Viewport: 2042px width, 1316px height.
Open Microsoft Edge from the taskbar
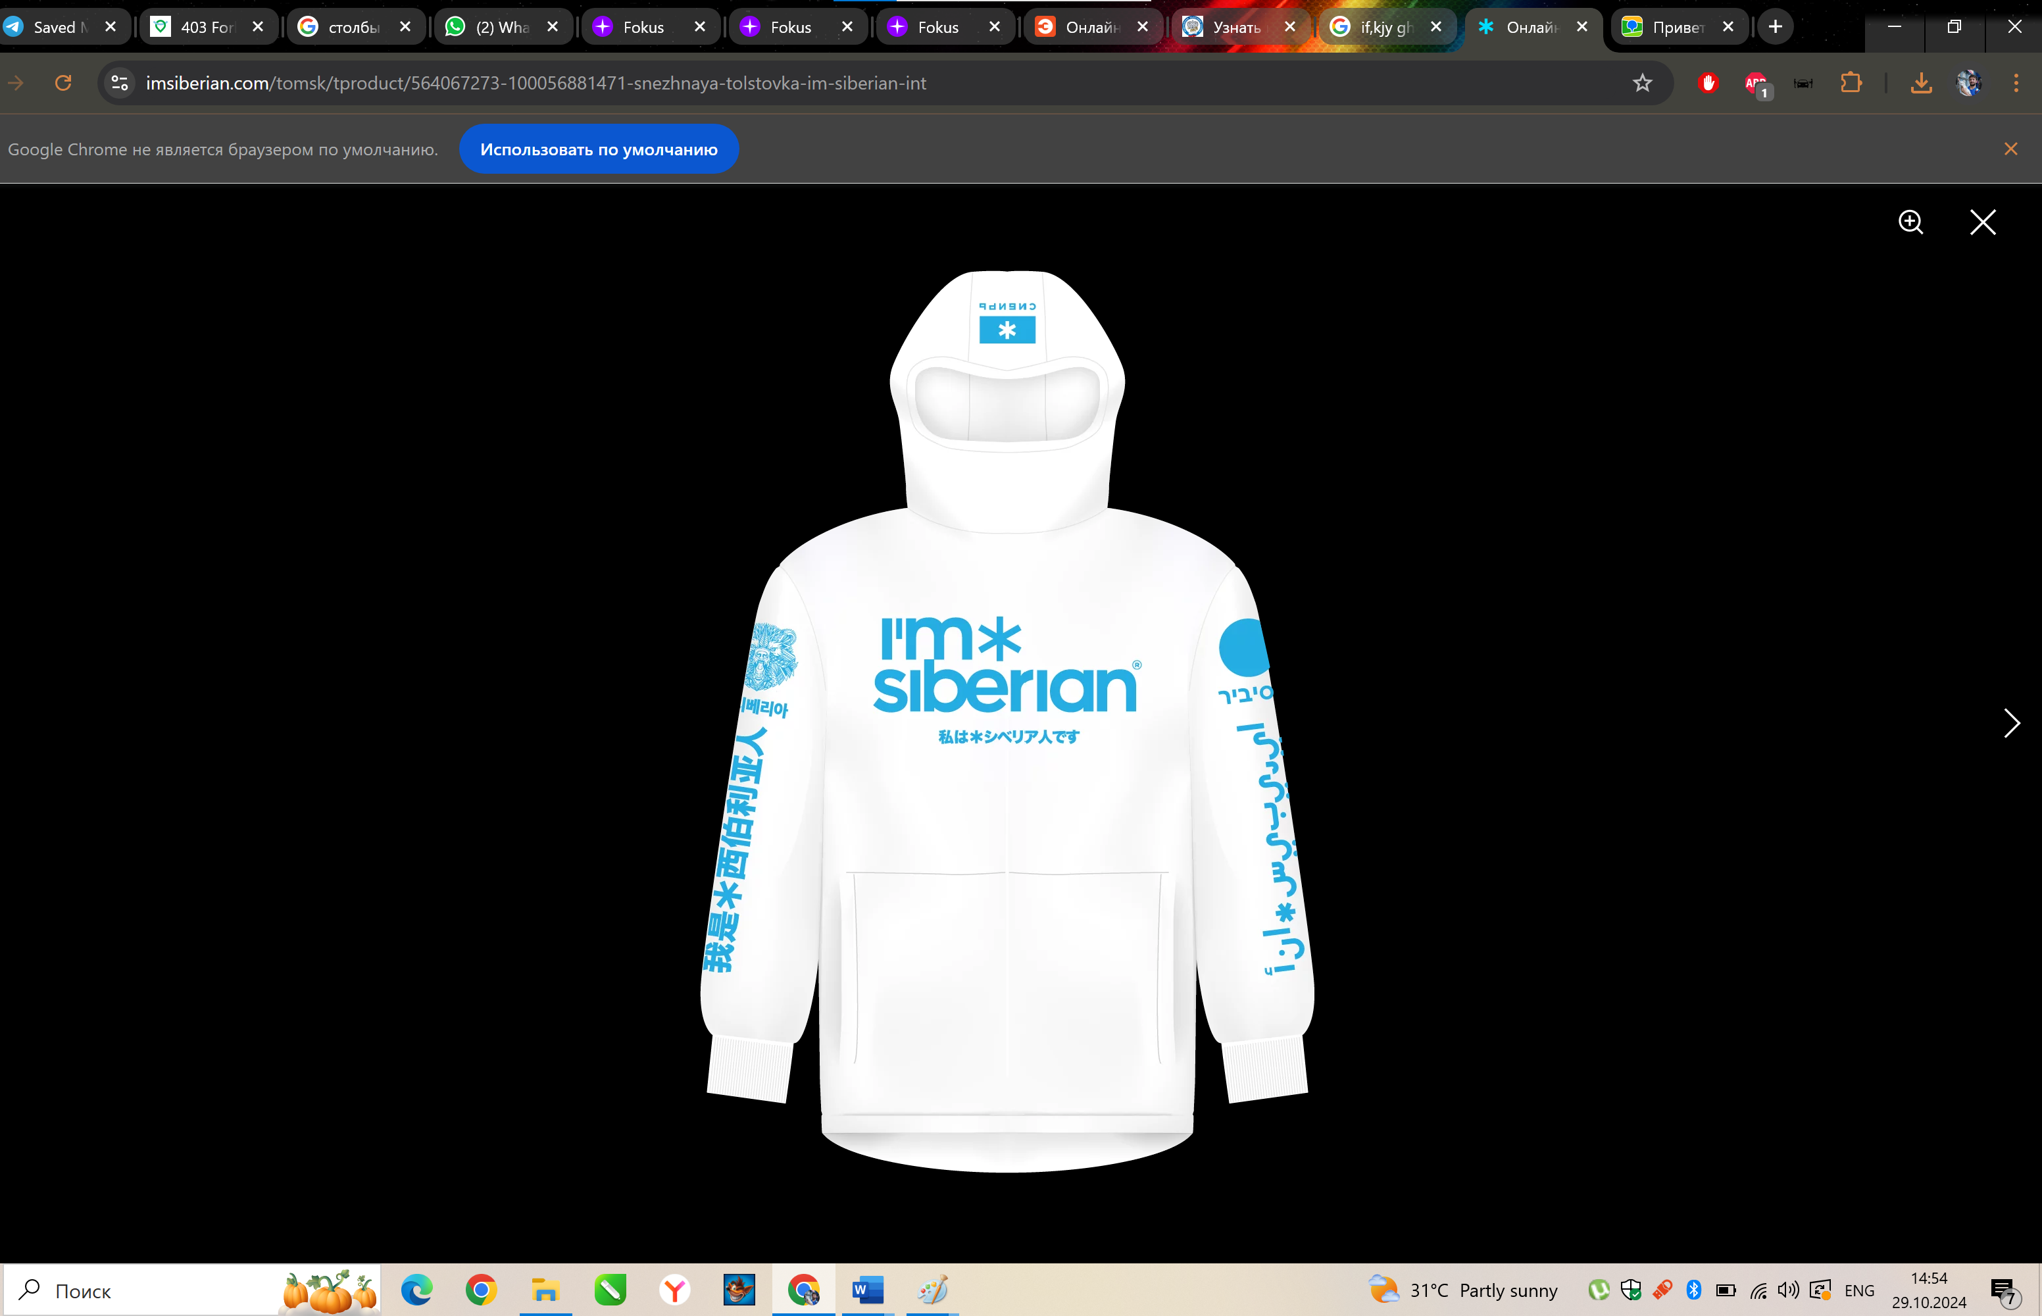click(x=417, y=1290)
